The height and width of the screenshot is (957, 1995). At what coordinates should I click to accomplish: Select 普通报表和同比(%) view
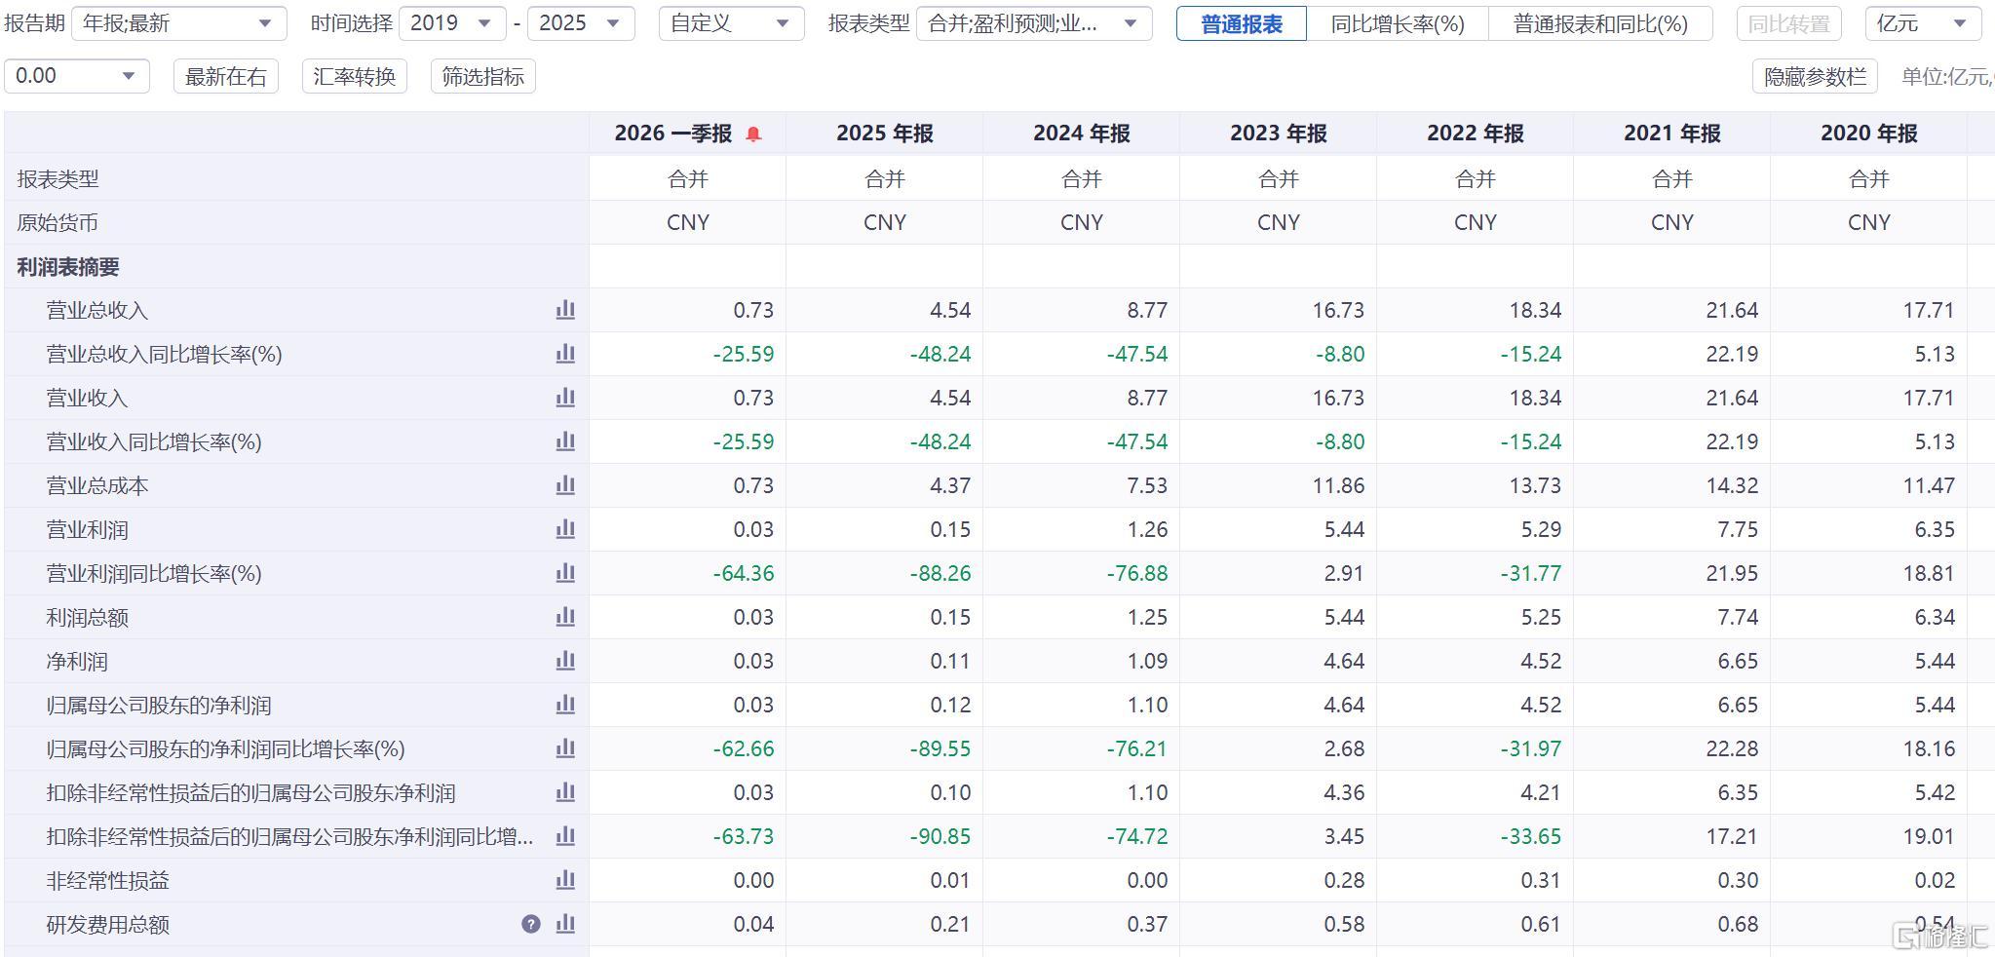pyautogui.click(x=1600, y=23)
